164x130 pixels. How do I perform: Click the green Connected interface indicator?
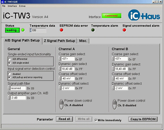pos(111,16)
